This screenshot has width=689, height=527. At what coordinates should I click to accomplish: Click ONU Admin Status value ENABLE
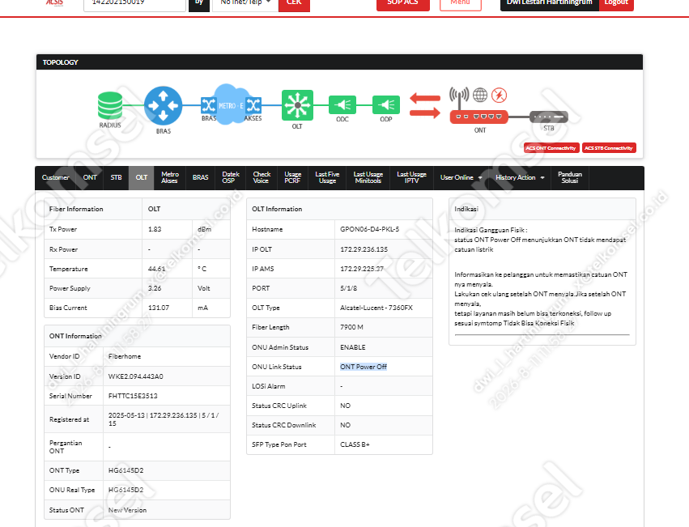(x=352, y=347)
